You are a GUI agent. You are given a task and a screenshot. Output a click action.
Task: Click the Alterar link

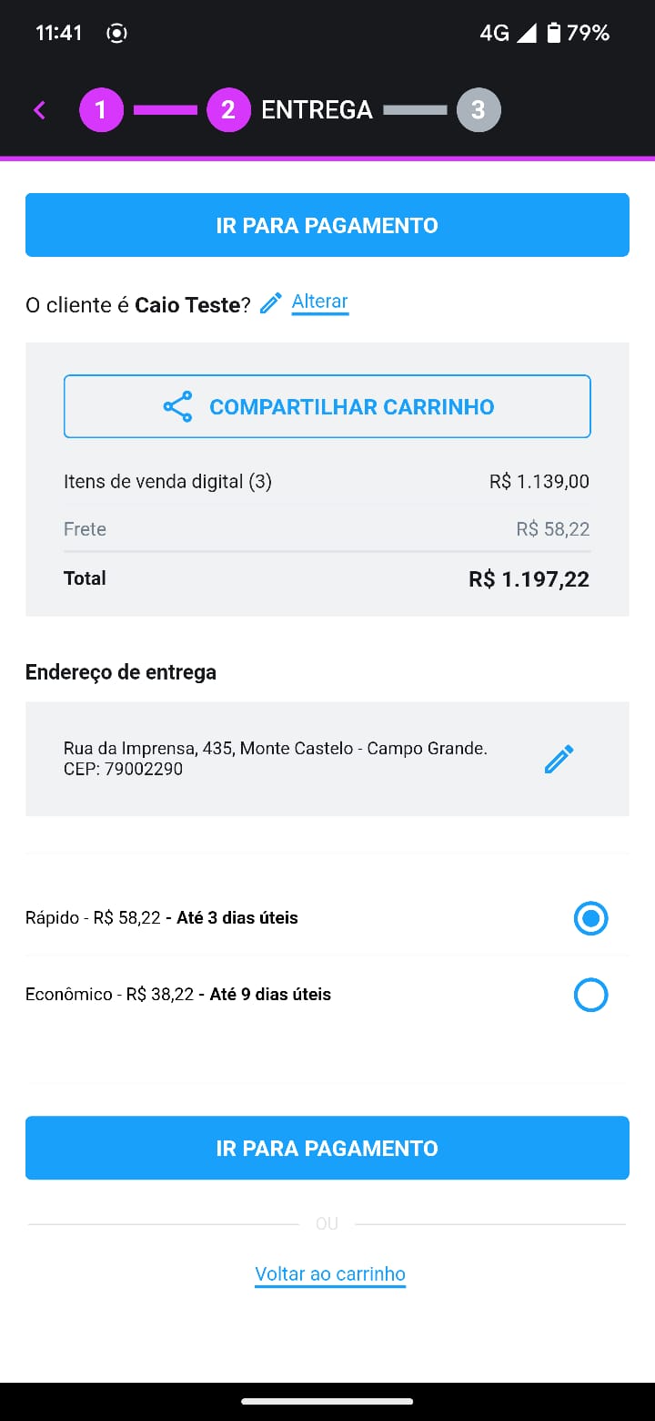(x=320, y=302)
